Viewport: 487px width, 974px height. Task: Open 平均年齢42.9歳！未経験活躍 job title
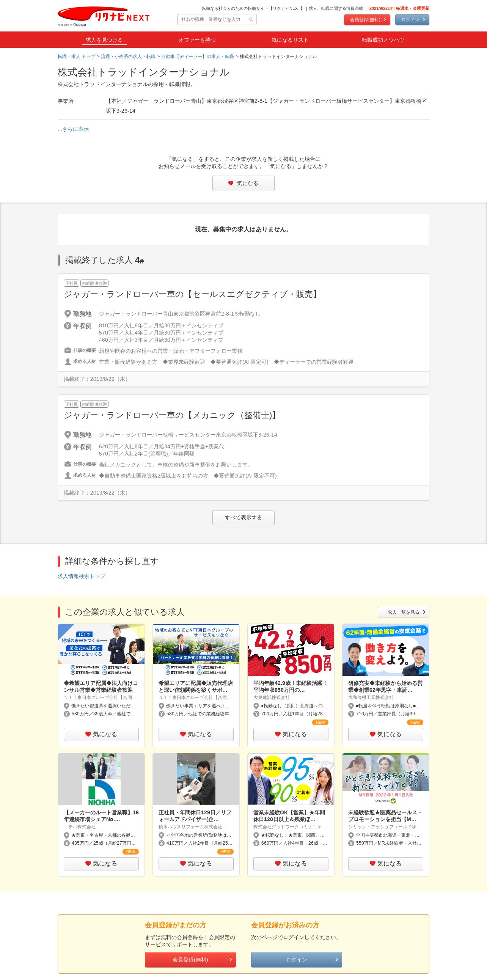(x=290, y=687)
